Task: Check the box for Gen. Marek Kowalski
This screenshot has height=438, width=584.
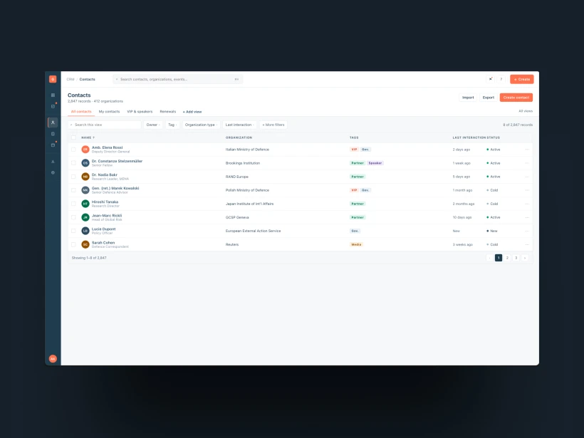Action: pos(73,190)
